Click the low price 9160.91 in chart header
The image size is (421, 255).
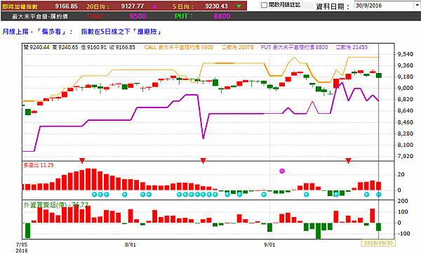(97, 47)
